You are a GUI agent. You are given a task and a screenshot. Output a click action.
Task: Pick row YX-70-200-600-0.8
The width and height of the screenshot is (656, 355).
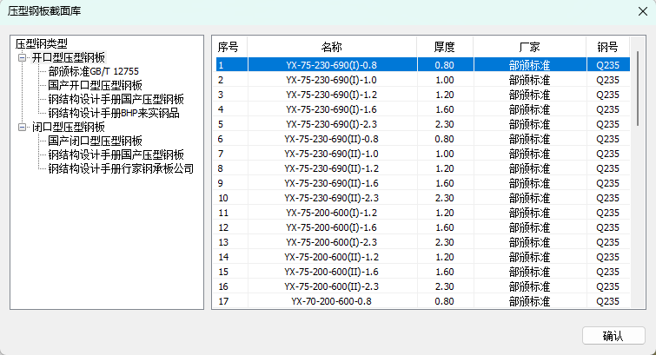coord(332,301)
